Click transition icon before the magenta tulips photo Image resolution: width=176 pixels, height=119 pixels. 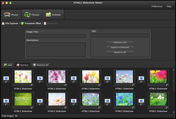(x=141, y=78)
